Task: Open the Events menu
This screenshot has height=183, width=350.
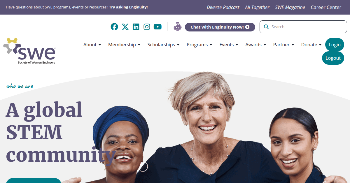Action: point(229,45)
